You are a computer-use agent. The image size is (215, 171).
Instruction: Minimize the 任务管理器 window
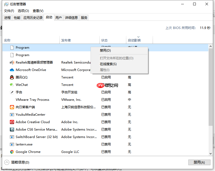pos(182,4)
